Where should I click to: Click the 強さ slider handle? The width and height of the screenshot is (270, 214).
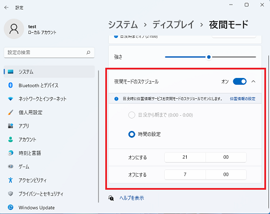209,57
